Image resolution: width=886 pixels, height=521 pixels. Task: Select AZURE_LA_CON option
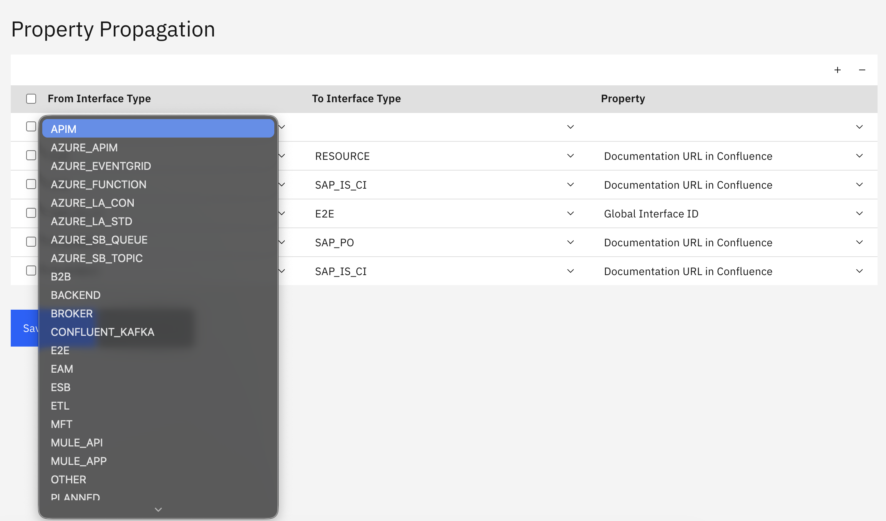click(158, 202)
